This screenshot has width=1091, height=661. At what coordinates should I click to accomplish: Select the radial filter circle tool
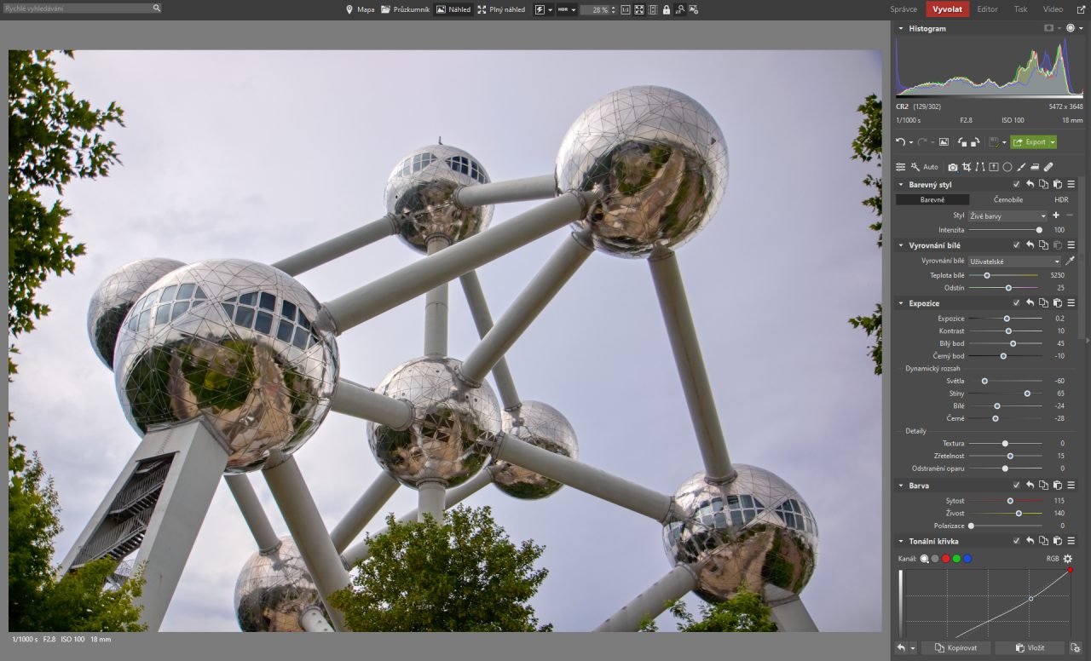pyautogui.click(x=1007, y=167)
